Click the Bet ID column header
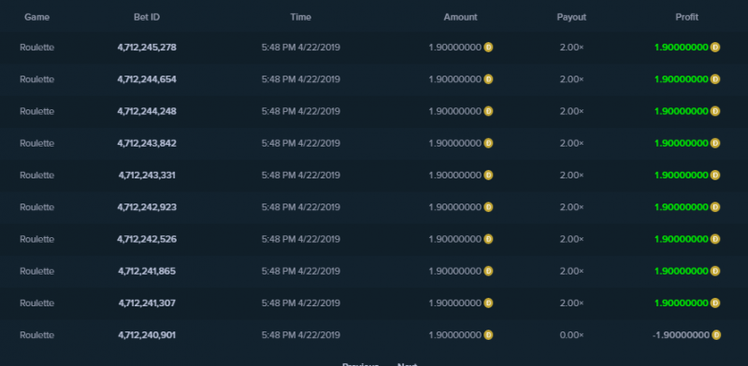Image resolution: width=748 pixels, height=366 pixels. 147,17
